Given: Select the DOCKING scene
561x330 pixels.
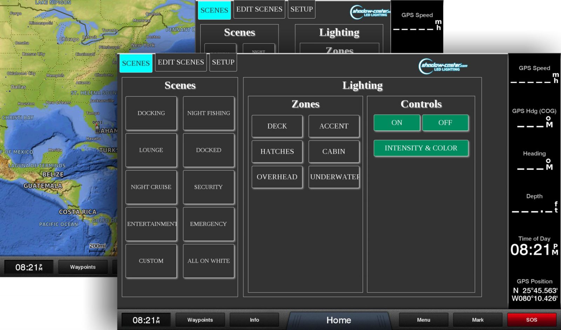Looking at the screenshot, I should tap(151, 113).
